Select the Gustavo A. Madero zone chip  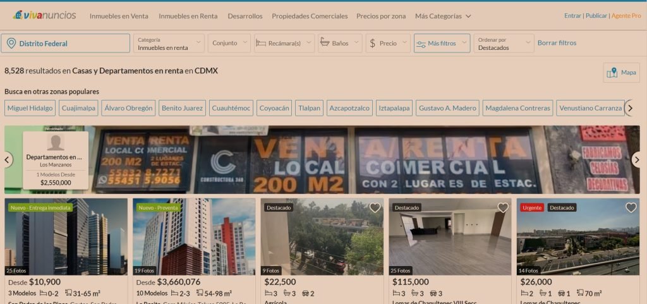pos(448,108)
